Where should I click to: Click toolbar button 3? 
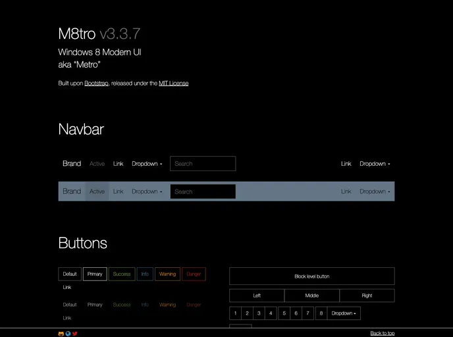259,313
